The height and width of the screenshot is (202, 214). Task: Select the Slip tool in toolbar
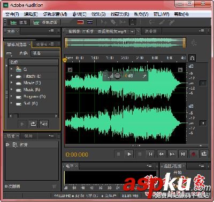tap(123, 22)
